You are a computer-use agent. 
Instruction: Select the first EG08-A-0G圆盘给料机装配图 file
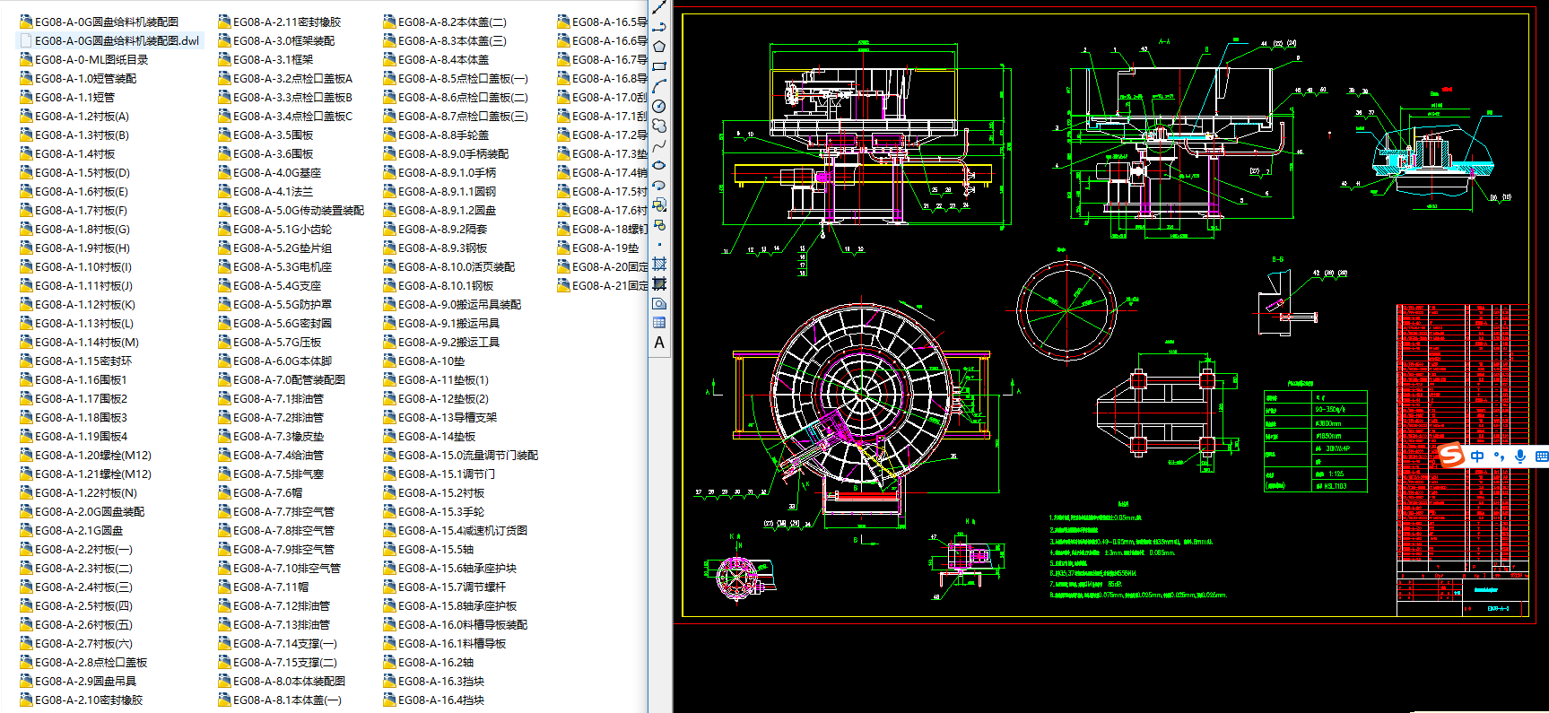(100, 22)
